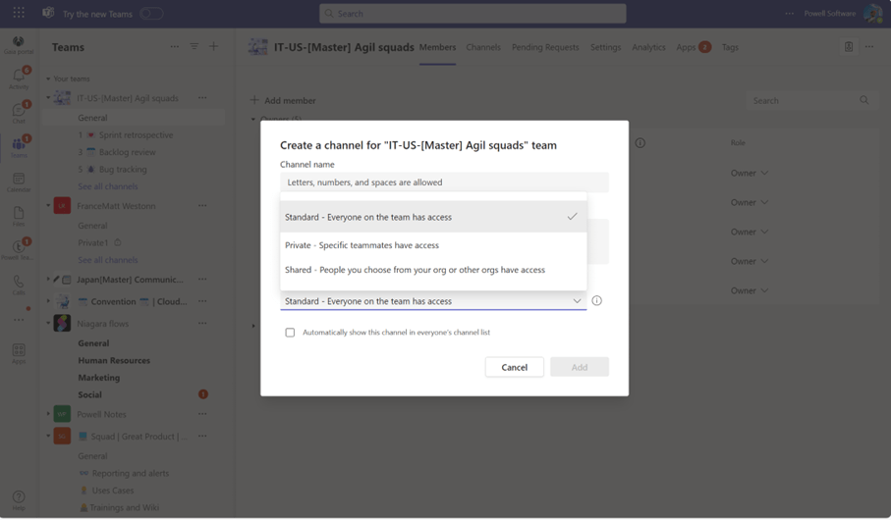Open more options for Niagara flows team
Screen dimensions: 891x520
click(x=202, y=324)
